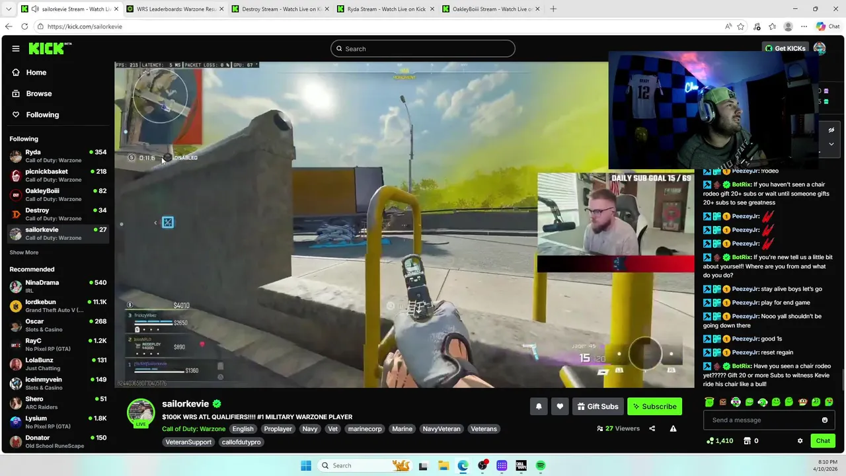Viewport: 846px width, 476px height.
Task: Click the notification bell for sailorkevie
Action: click(539, 407)
